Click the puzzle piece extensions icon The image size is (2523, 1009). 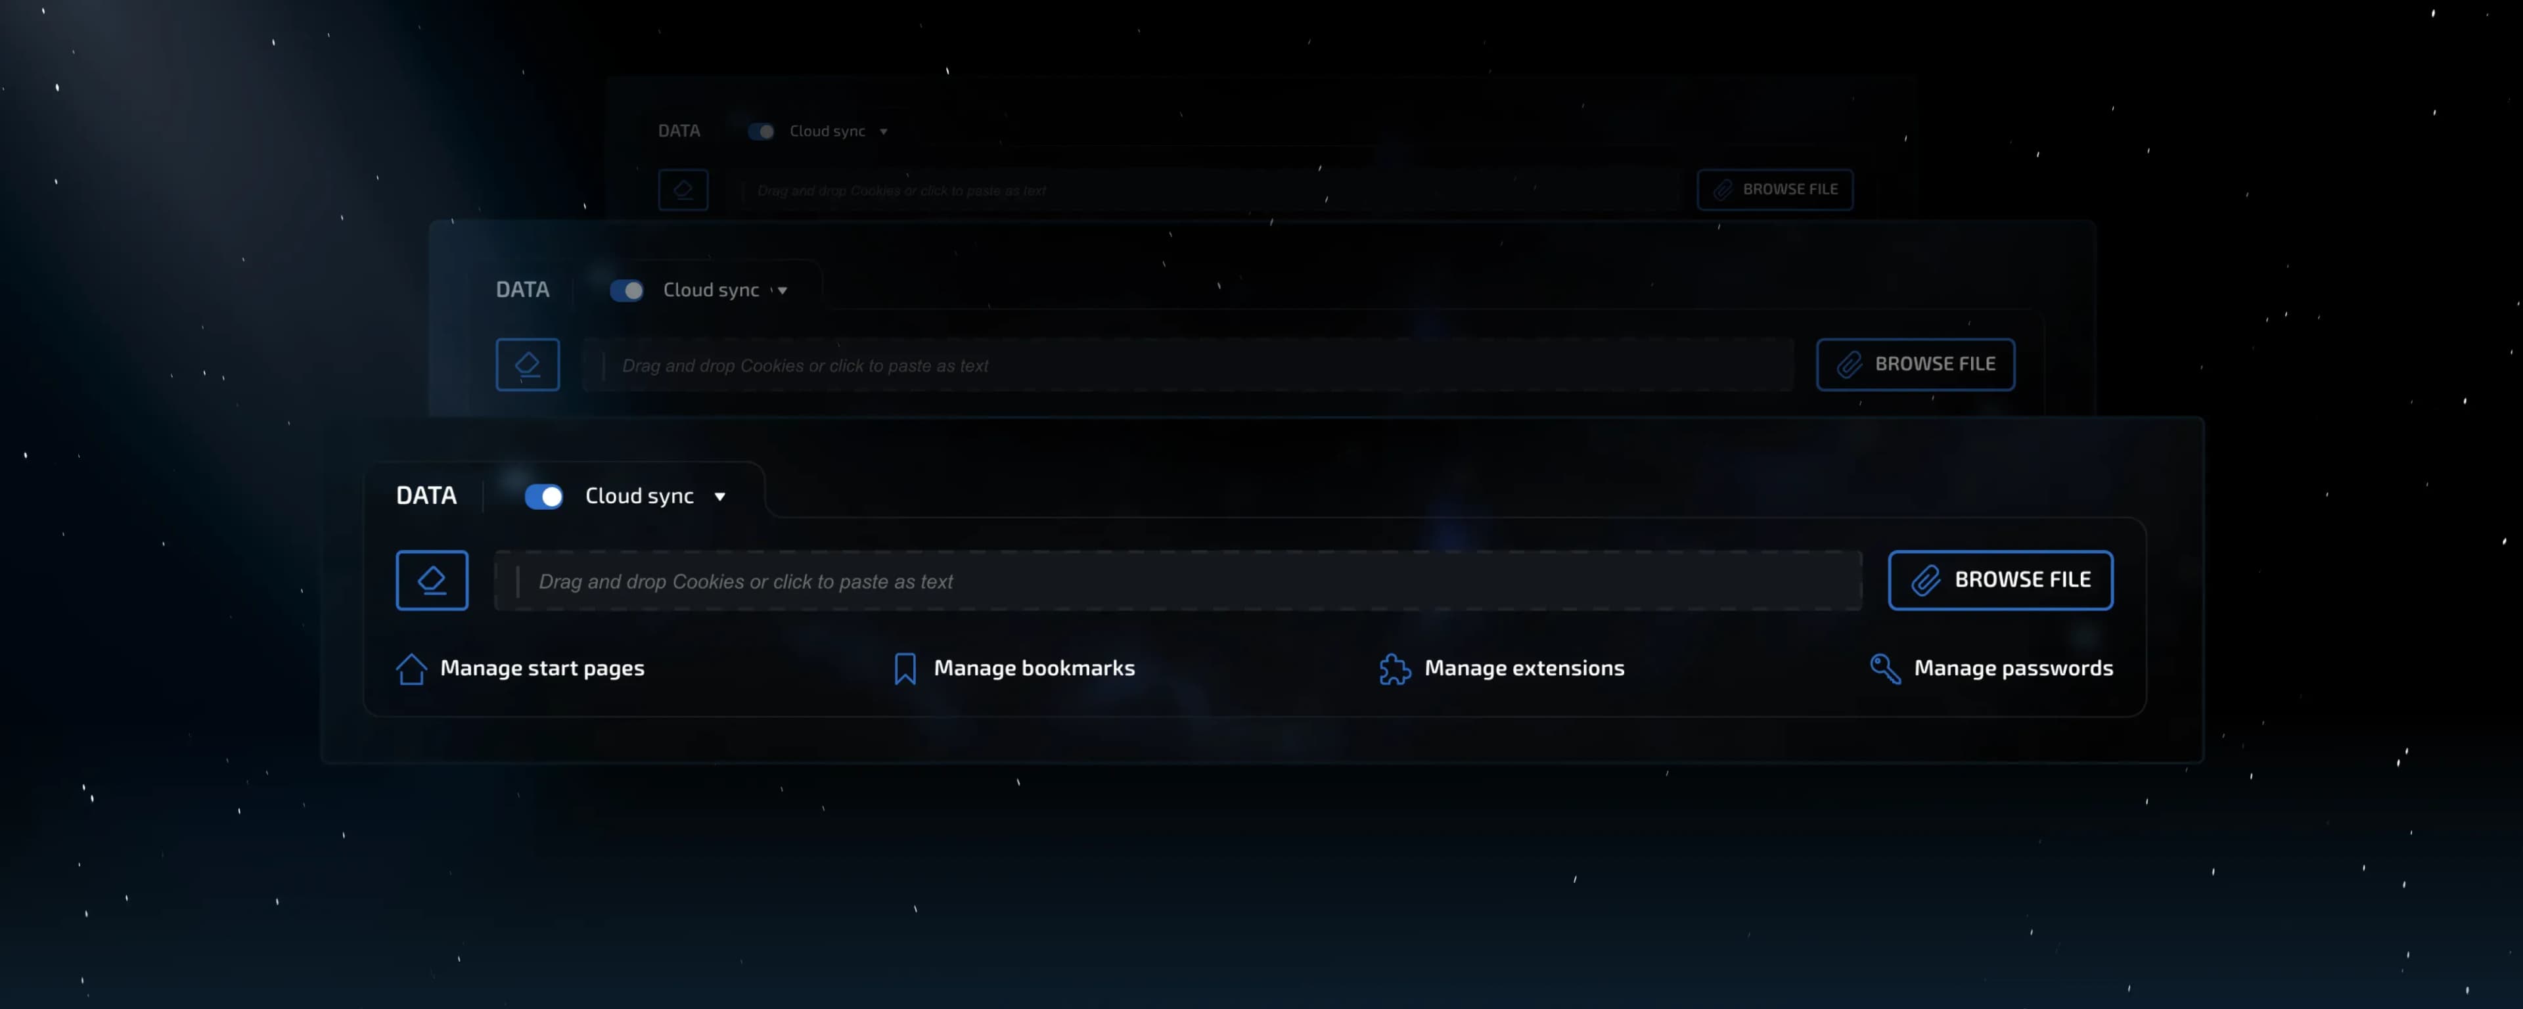(1395, 669)
